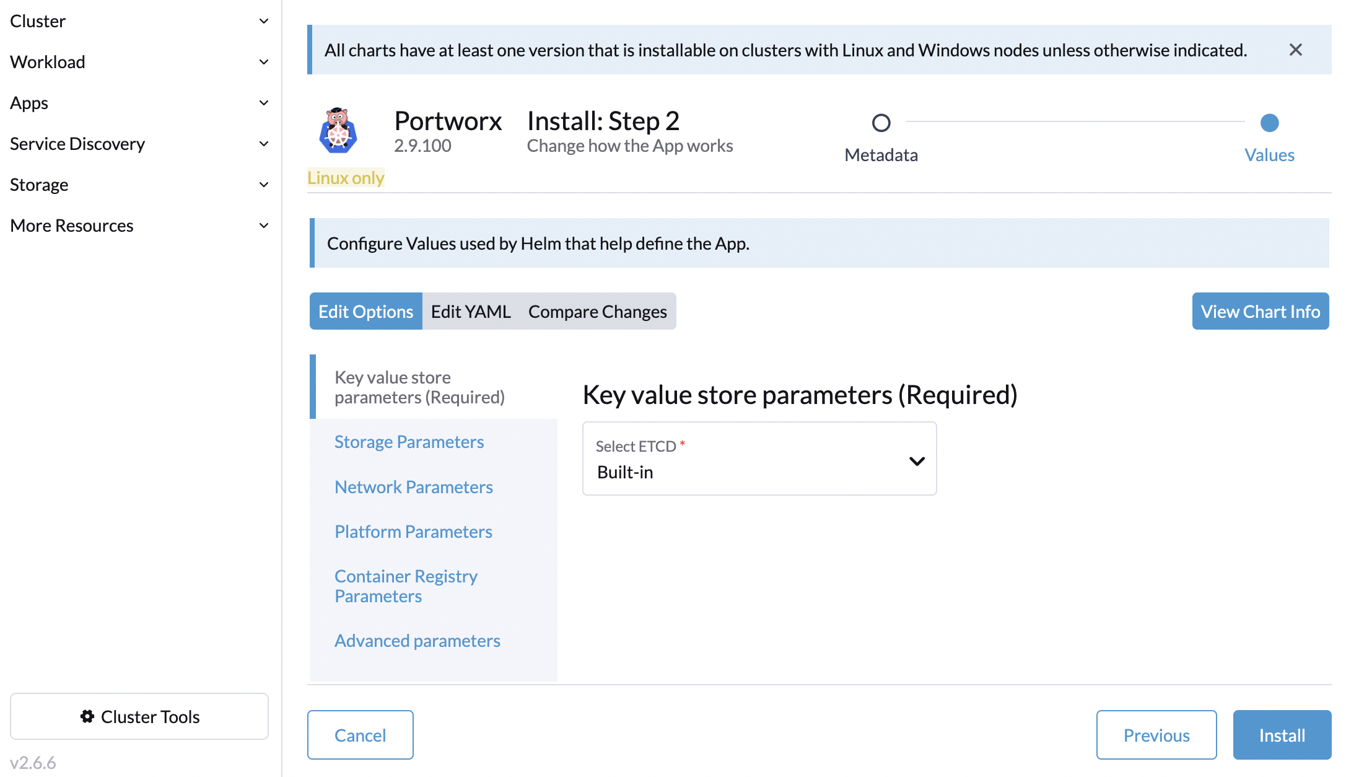Viewport: 1346px width, 777px height.
Task: Open the Cluster Tools button
Action: (139, 716)
